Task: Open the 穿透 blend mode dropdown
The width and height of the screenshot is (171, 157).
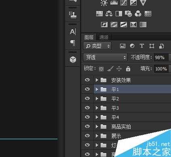Action: [x=105, y=57]
